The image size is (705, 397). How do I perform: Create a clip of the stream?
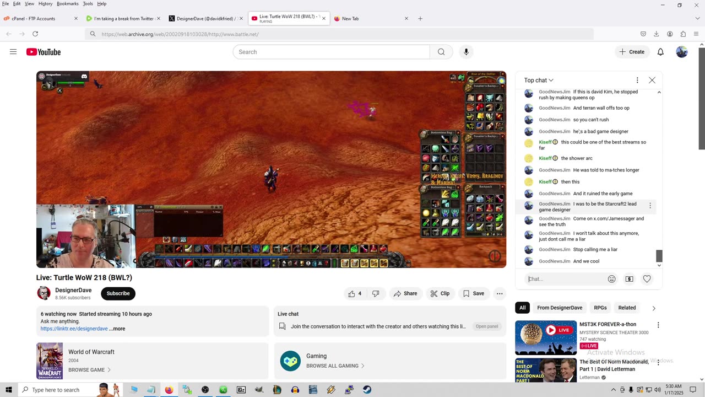(440, 293)
